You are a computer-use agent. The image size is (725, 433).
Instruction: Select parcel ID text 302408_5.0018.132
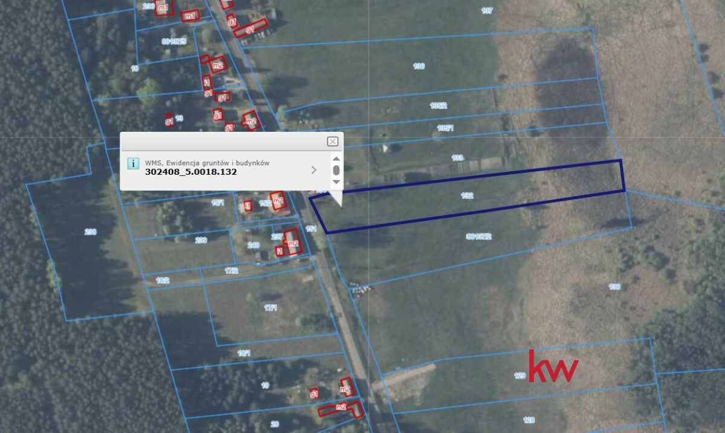[191, 172]
